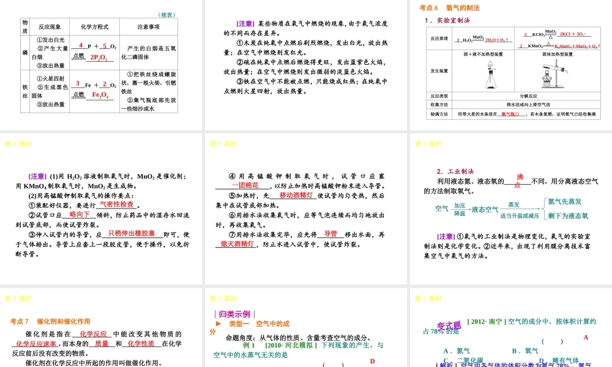Click the red answer 化学性质
612x367 pixels.
click(x=141, y=344)
